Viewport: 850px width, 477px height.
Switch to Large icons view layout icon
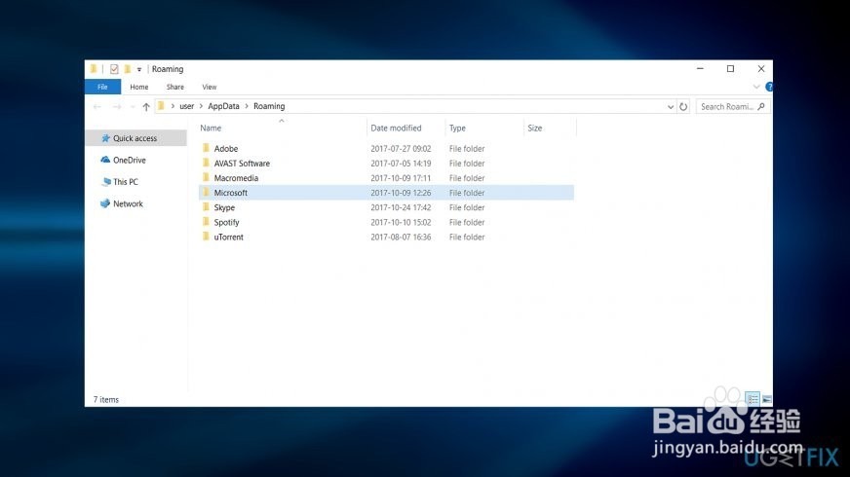[766, 399]
